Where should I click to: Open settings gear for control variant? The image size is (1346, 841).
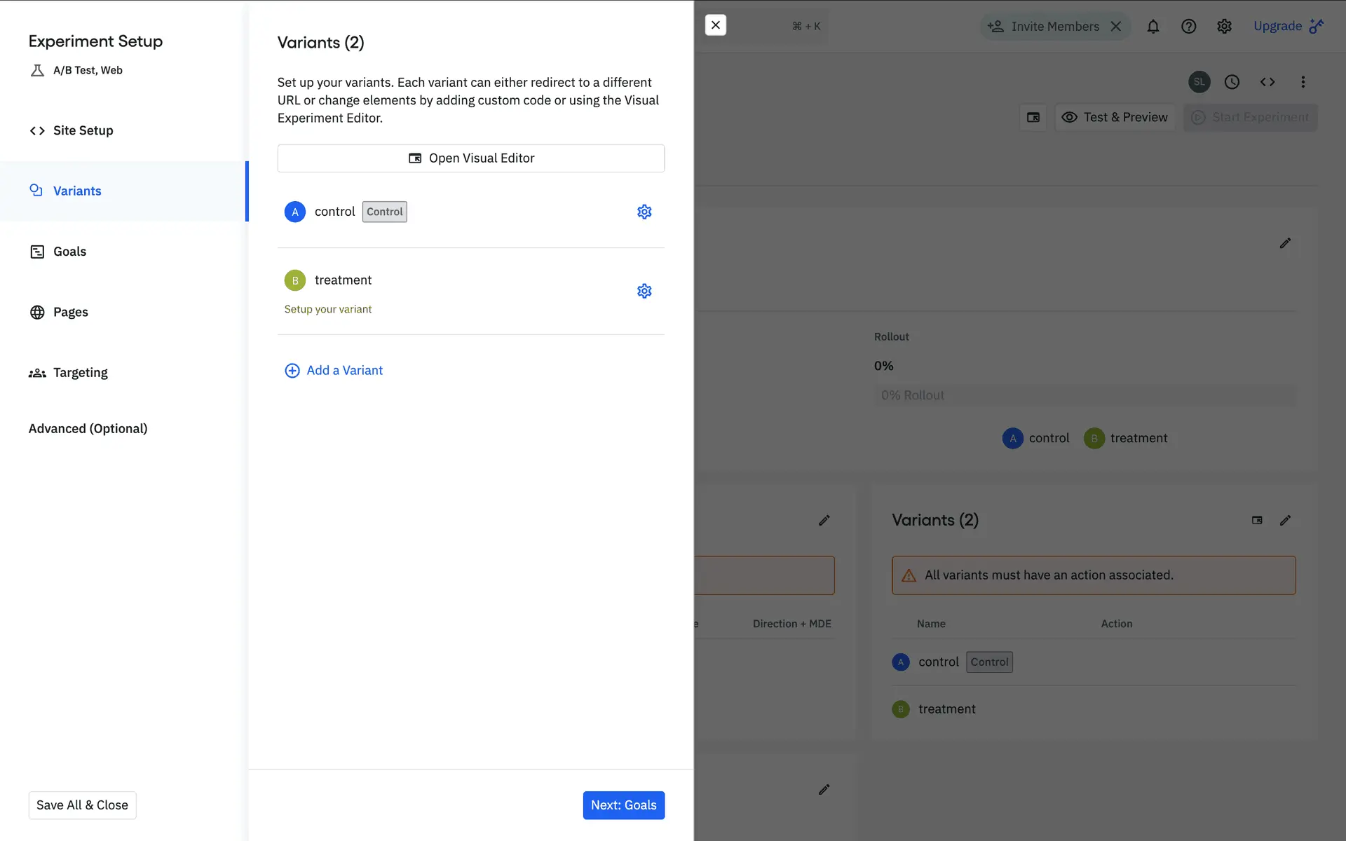pyautogui.click(x=644, y=212)
